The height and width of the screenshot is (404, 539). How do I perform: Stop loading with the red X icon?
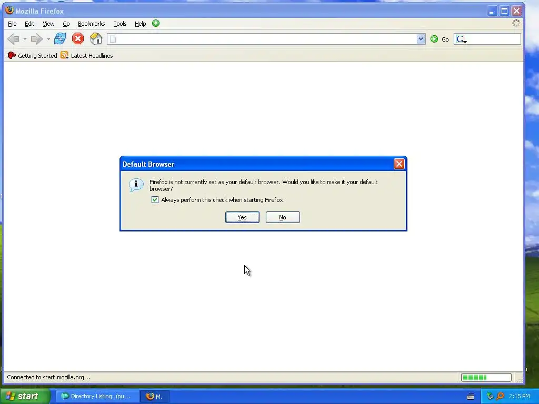point(78,38)
